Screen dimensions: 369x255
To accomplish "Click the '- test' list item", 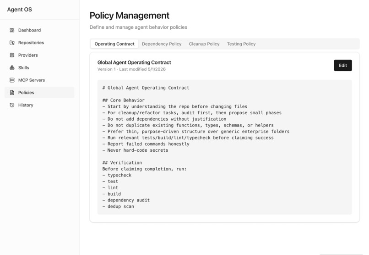I will coord(110,181).
